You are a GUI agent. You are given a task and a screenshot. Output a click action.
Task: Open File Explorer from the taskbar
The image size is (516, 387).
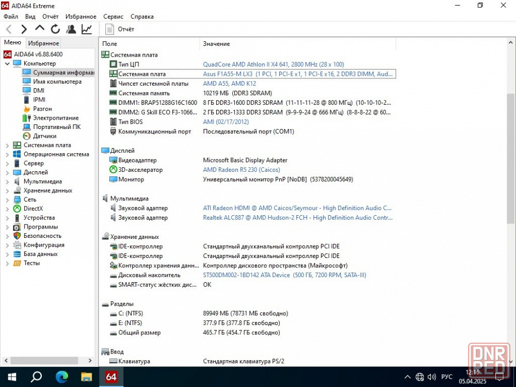point(87,377)
